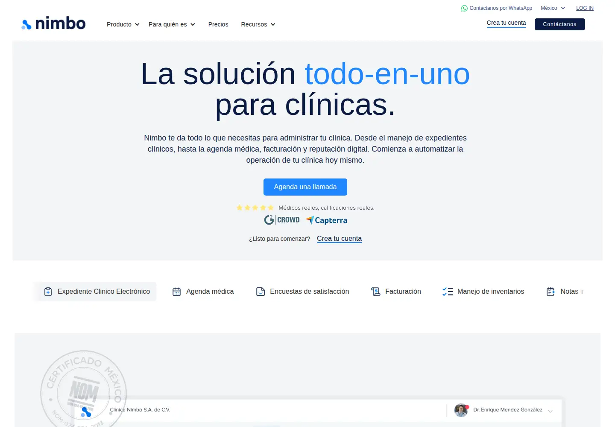Image resolution: width=615 pixels, height=427 pixels.
Task: Expand the Producto menu
Action: [123, 24]
